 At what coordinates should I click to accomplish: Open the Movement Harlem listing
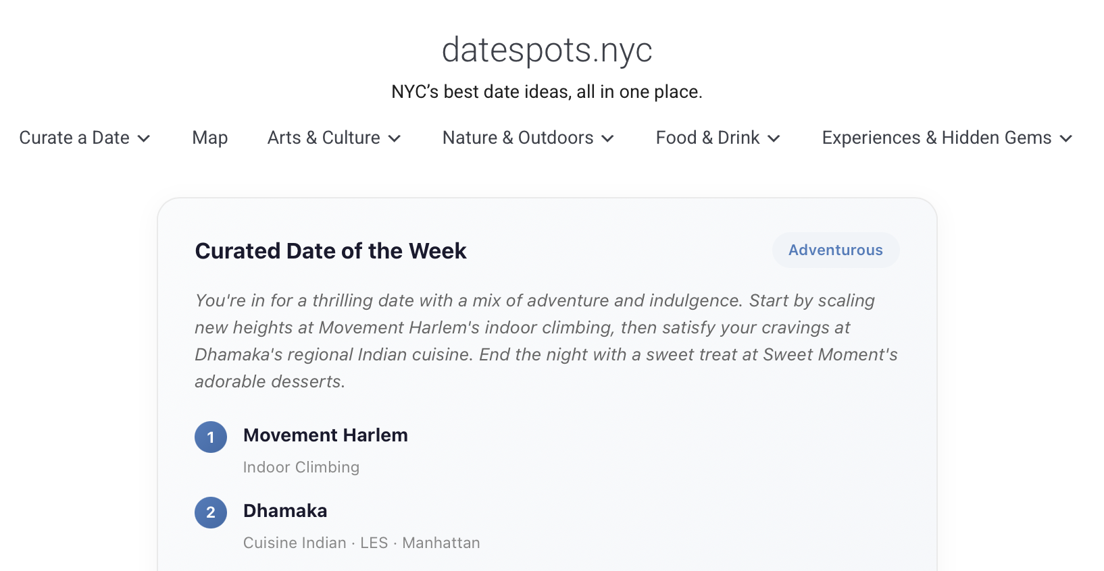(325, 435)
